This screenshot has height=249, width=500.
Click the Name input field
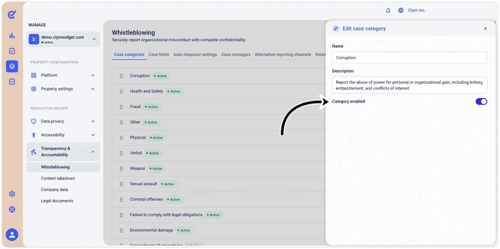coord(409,58)
